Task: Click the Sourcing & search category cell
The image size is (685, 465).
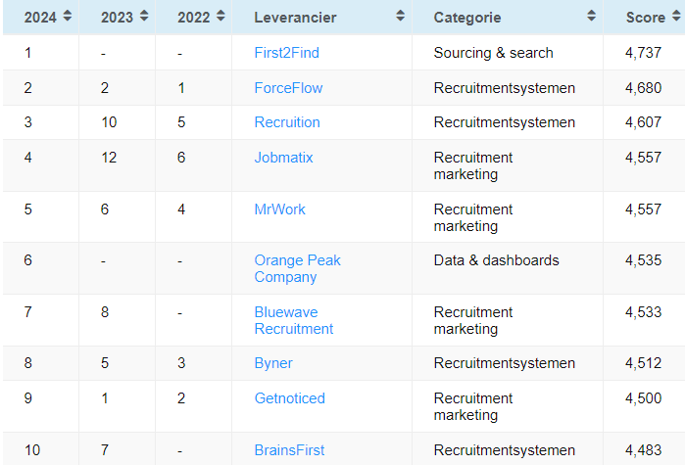Action: pos(493,53)
